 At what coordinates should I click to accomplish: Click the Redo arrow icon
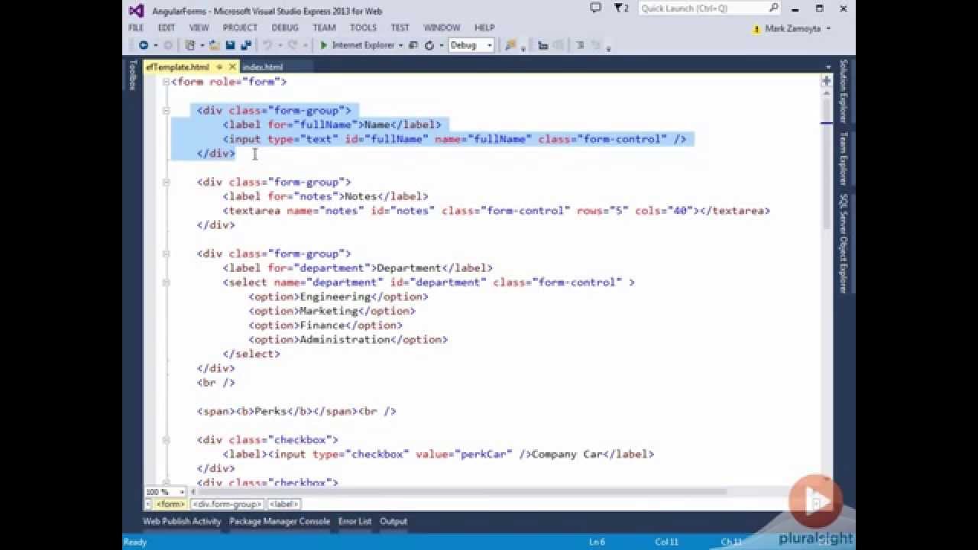293,45
